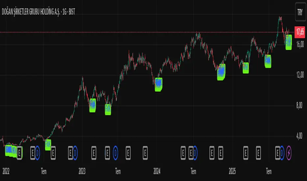Click the Doğan Şirketler Grubu Holding chart title

[38, 12]
